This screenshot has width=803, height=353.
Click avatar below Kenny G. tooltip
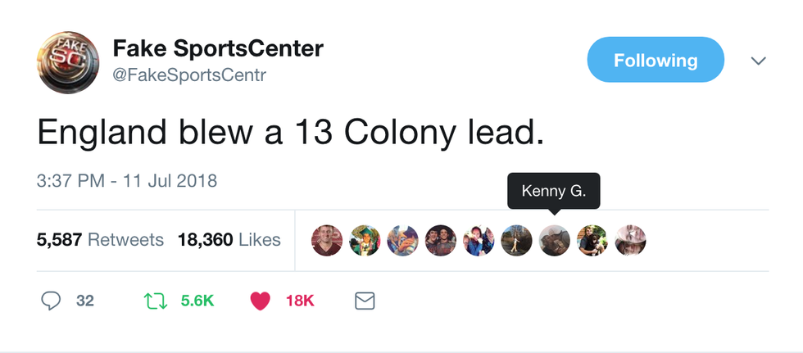pos(555,240)
